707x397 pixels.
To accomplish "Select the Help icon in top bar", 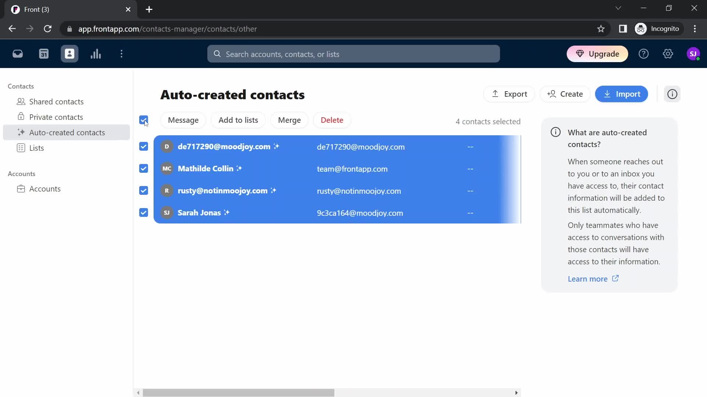I will (644, 54).
